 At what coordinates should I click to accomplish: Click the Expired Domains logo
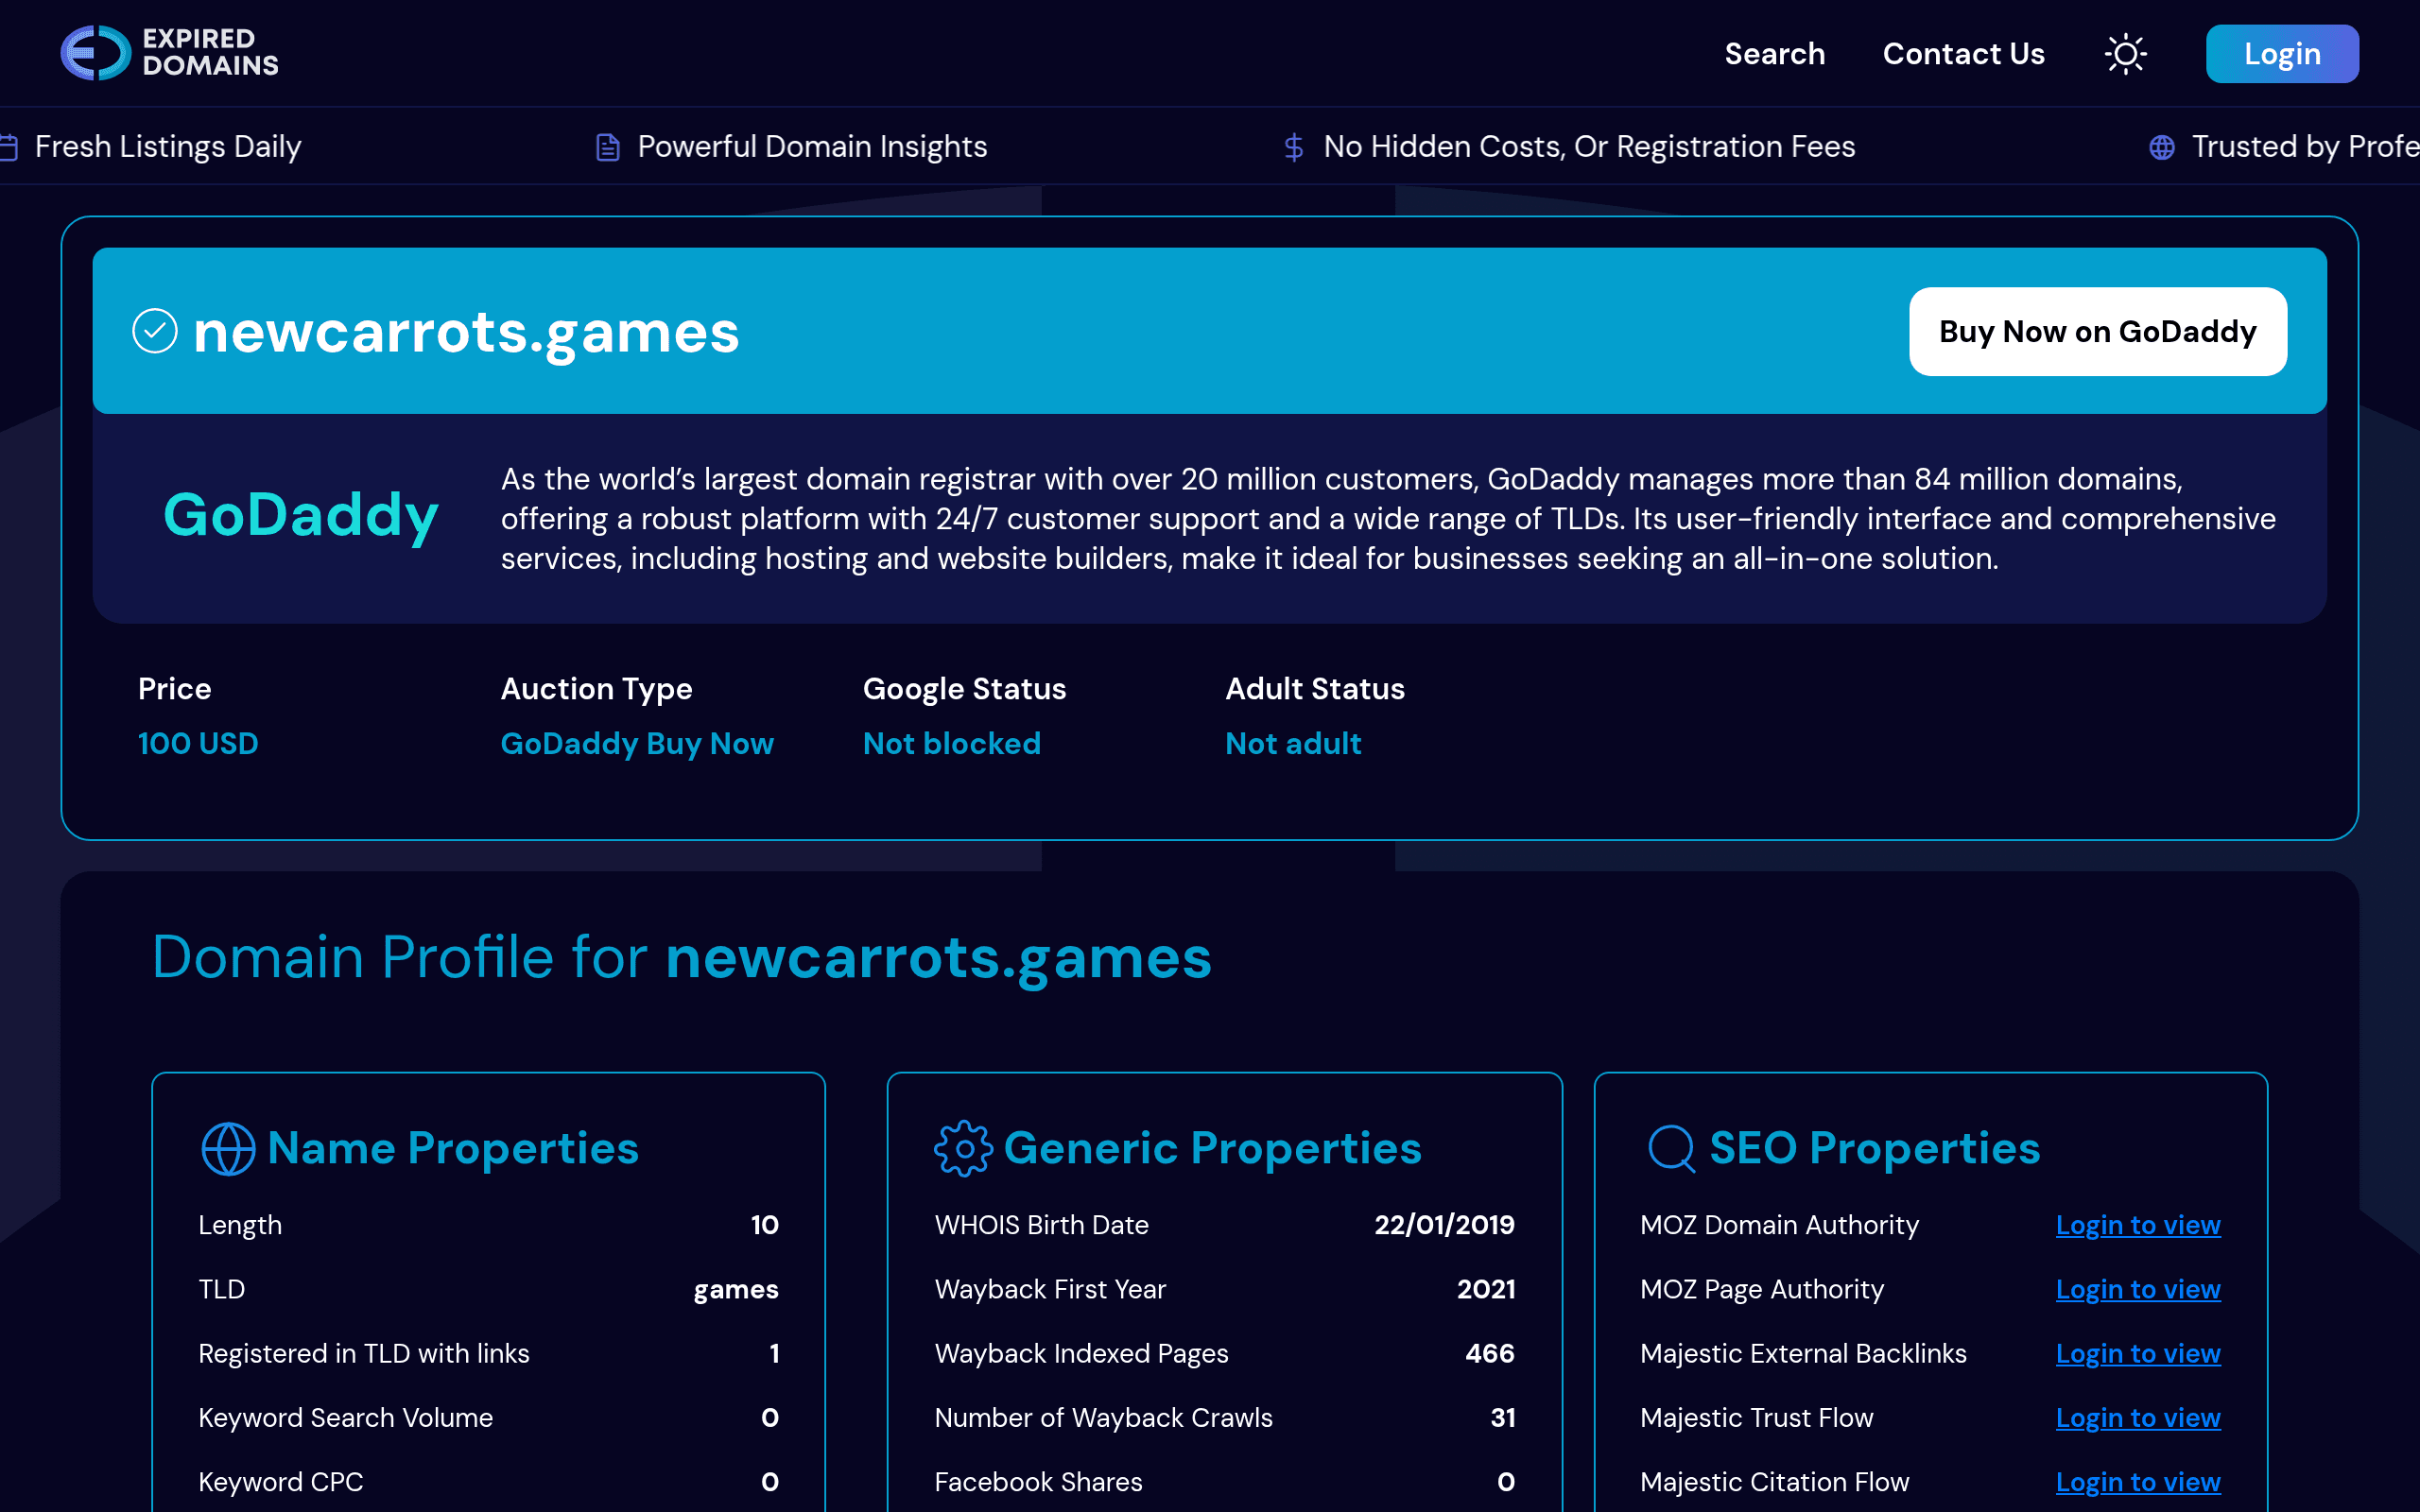point(168,53)
